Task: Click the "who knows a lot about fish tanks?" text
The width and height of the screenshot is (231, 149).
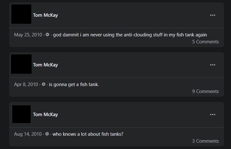Action: [88, 134]
